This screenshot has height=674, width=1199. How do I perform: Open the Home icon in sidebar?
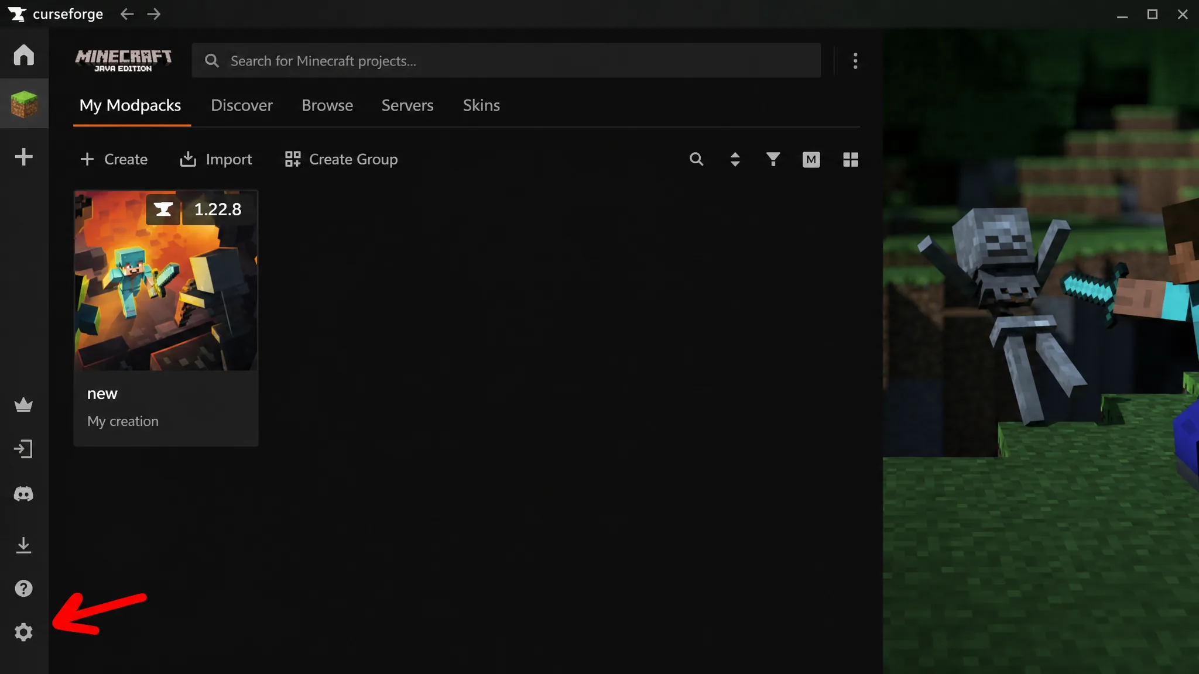(24, 55)
